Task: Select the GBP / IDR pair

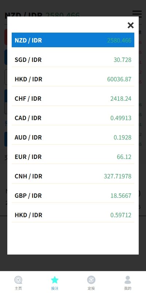Action: tap(73, 196)
